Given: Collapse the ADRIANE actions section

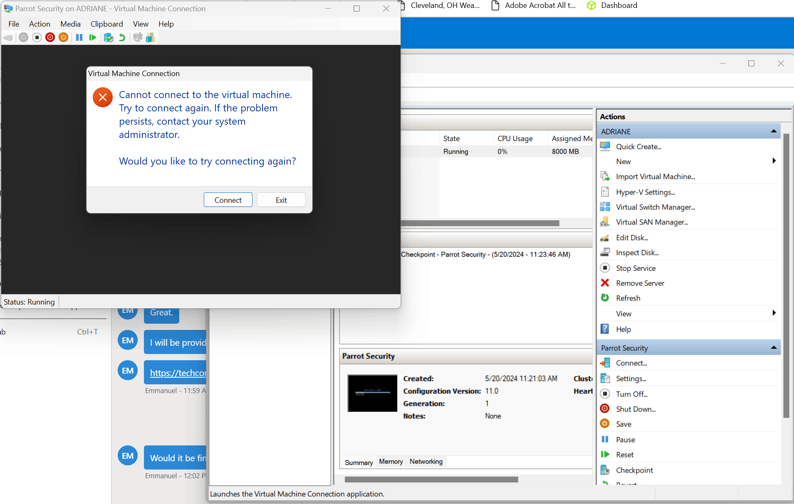Looking at the screenshot, I should 774,131.
